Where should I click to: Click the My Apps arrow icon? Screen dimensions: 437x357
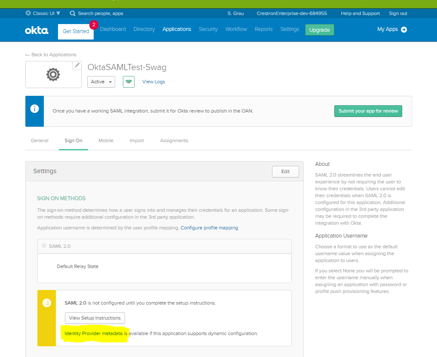pyautogui.click(x=404, y=30)
